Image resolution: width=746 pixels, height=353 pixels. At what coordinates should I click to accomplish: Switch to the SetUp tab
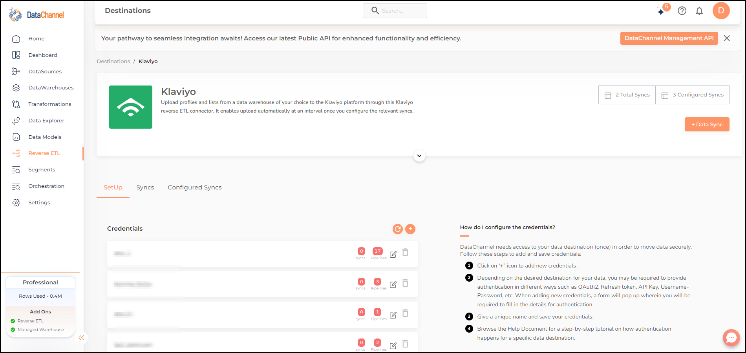tap(113, 187)
